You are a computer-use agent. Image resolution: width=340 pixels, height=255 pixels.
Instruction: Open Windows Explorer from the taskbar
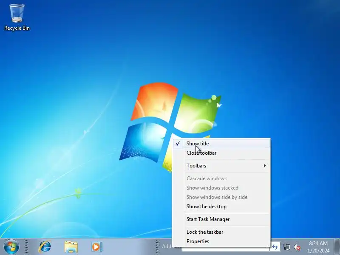click(x=71, y=247)
